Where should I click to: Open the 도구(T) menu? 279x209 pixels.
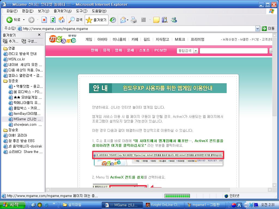pos(82,11)
